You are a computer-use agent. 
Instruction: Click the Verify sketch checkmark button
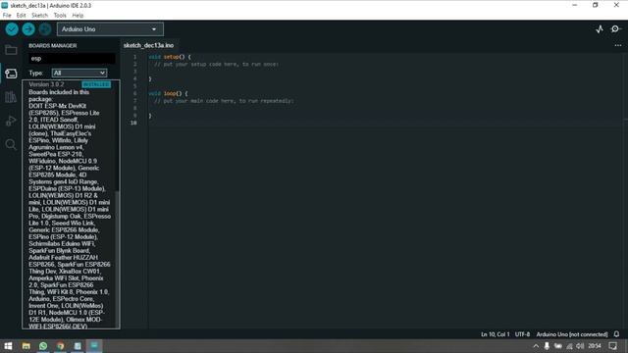pyautogui.click(x=12, y=29)
